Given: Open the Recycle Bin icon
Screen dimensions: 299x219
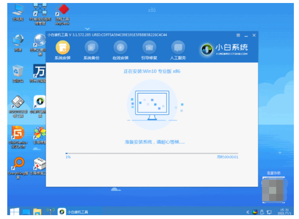Looking at the screenshot, I should pos(18,74).
